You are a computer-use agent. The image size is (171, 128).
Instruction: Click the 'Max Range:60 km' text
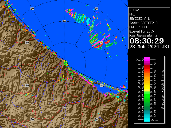(x=143, y=36)
